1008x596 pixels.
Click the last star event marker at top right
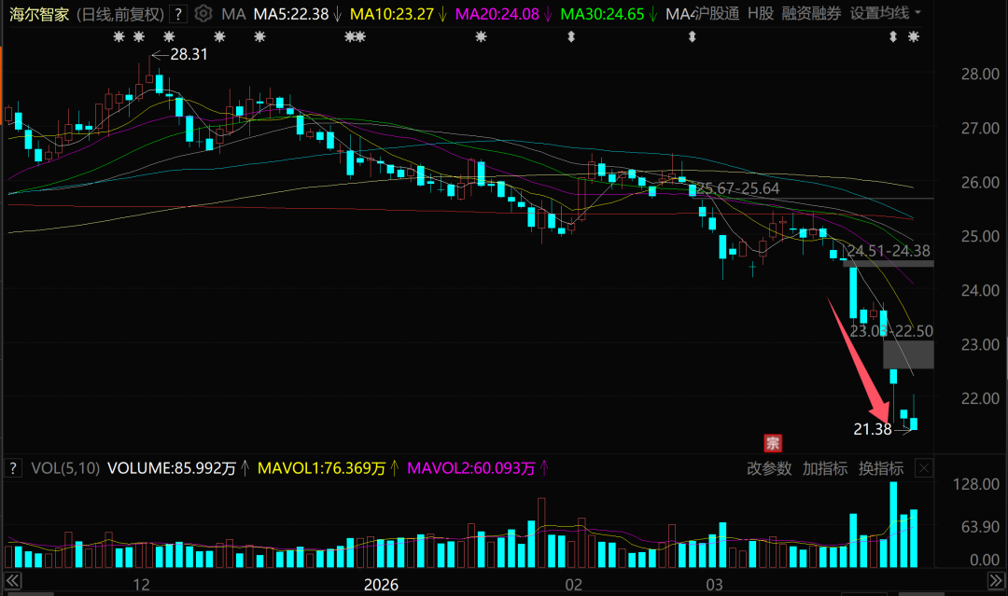(x=914, y=37)
